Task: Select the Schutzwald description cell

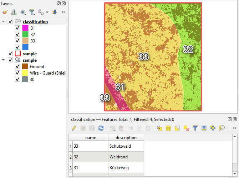Action: tap(126, 146)
